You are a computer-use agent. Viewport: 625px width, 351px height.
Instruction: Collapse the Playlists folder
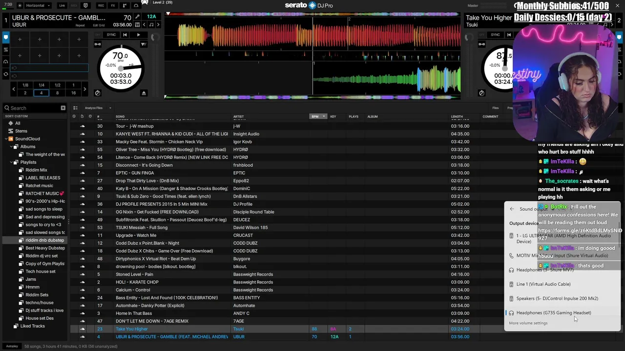pyautogui.click(x=11, y=162)
